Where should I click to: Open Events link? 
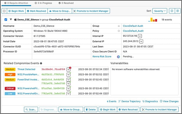coord(111,101)
